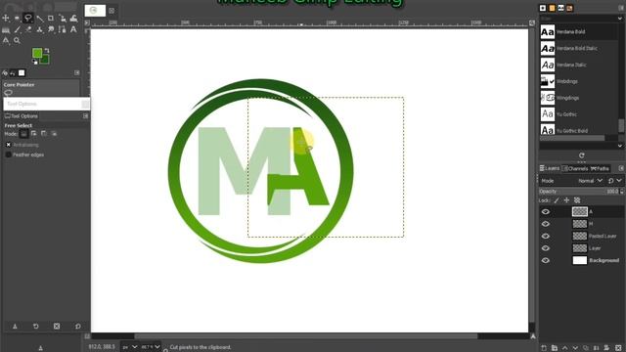This screenshot has height=352, width=626.
Task: Select the Free Select lasso tool
Action: tap(28, 18)
